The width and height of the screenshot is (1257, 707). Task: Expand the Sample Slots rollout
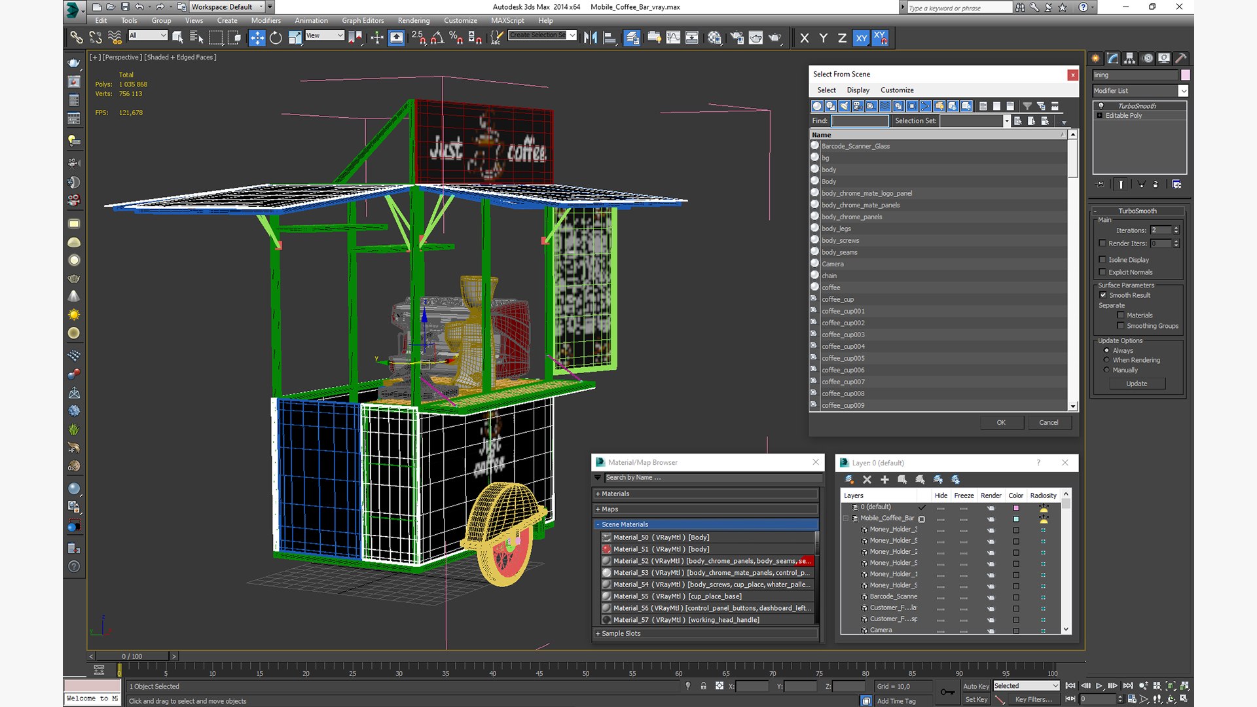[x=706, y=634]
